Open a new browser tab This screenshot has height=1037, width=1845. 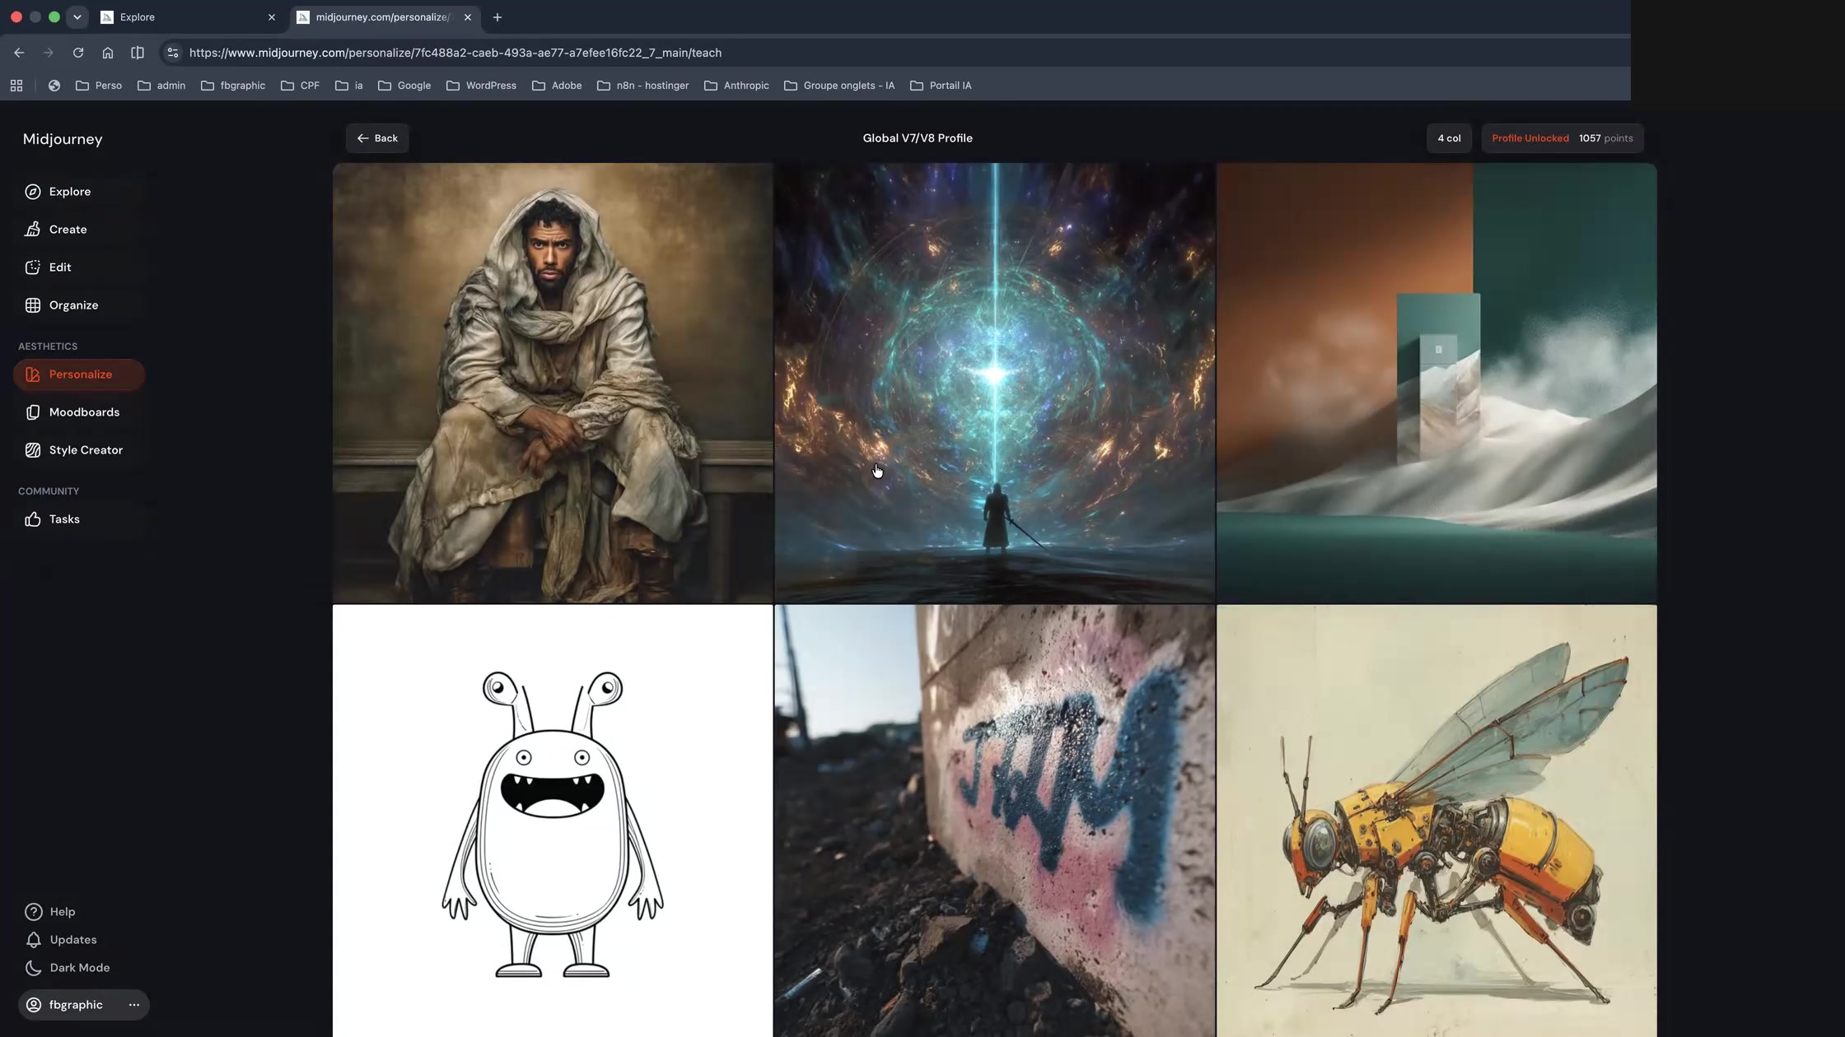coord(497,17)
